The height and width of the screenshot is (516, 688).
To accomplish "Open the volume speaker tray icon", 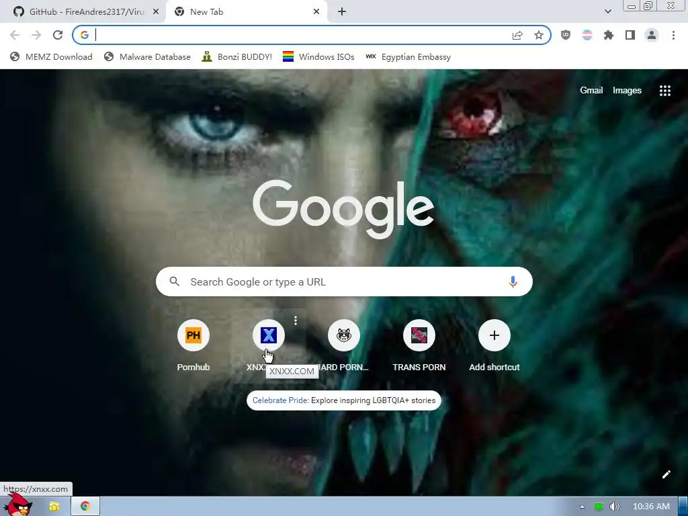I will click(615, 507).
